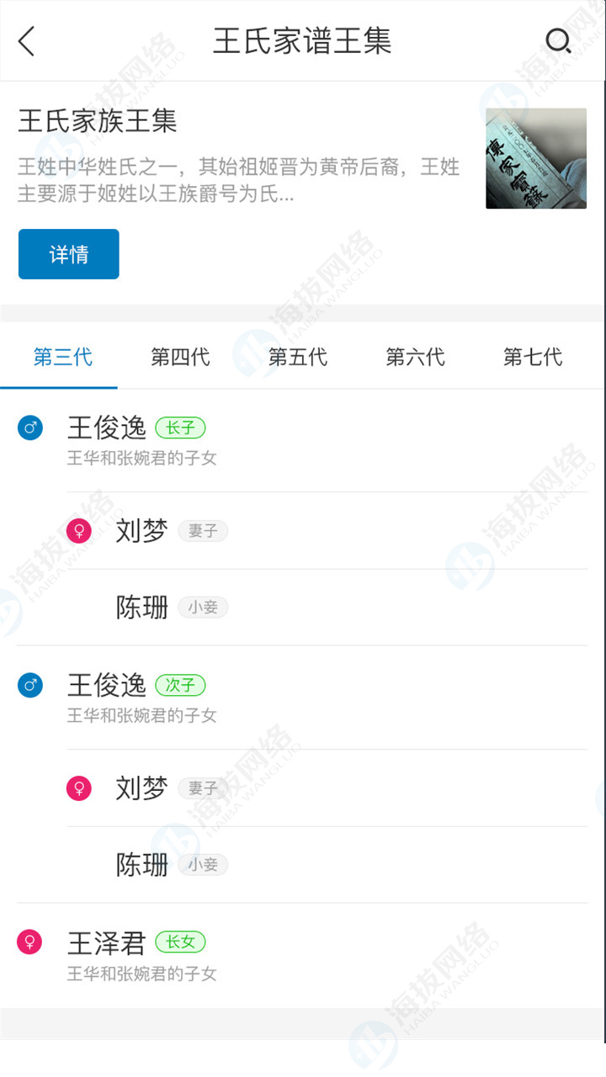Click male icon beside 次子 王俊逸
This screenshot has height=1077, width=606.
(x=30, y=686)
